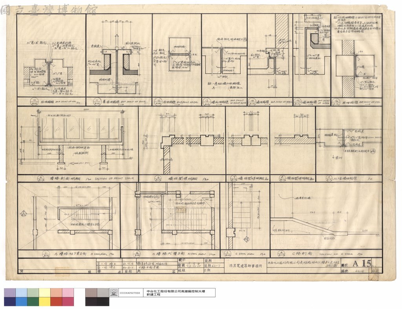Image resolution: width=402 pixels, height=310 pixels.
Task: Click the SECTION OF C STAIR drawing
Action: [326, 217]
